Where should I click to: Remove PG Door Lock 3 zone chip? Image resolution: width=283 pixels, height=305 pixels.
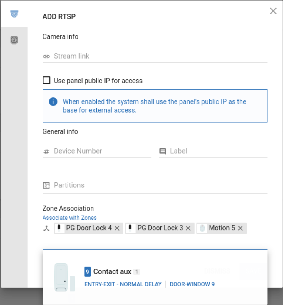click(x=188, y=228)
